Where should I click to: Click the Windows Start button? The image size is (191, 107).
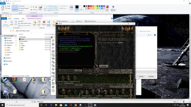[x=2, y=105]
